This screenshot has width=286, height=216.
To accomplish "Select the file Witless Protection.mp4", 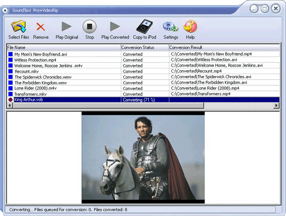I will [35, 60].
